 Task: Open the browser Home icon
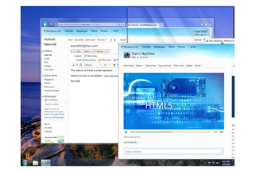pyautogui.click(x=202, y=24)
